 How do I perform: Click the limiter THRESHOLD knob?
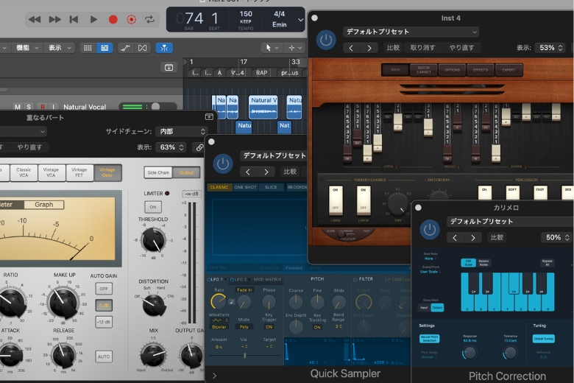click(x=153, y=240)
